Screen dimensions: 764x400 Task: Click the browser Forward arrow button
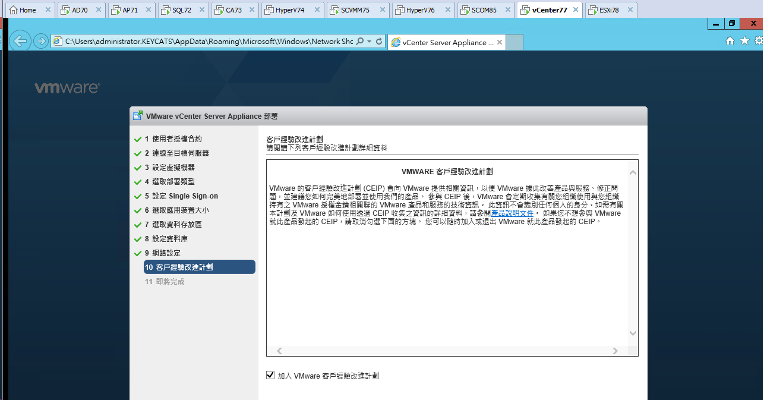pyautogui.click(x=40, y=41)
